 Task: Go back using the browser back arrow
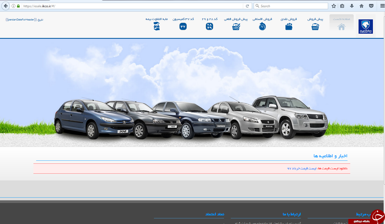coord(5,6)
